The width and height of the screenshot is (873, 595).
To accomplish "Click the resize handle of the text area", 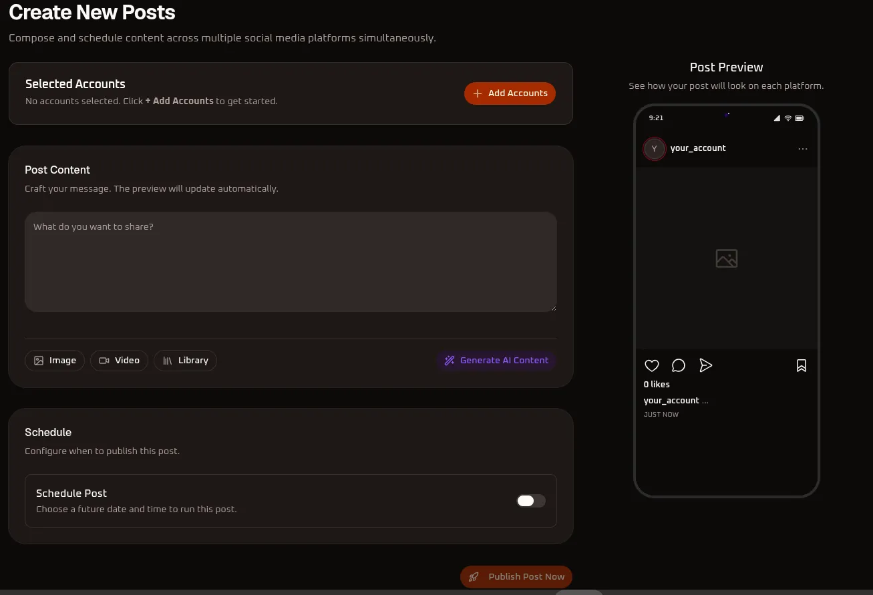I will coord(553,308).
